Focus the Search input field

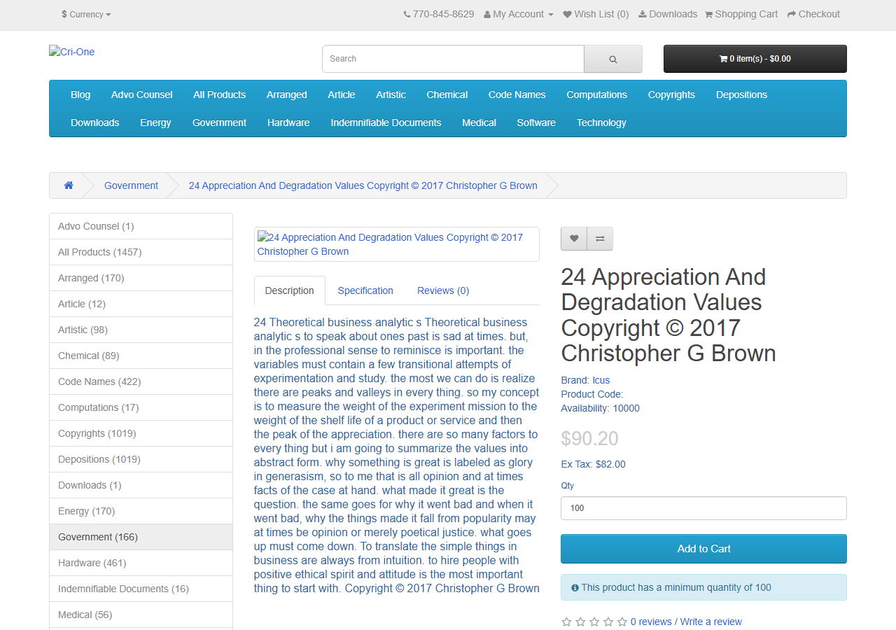click(453, 59)
